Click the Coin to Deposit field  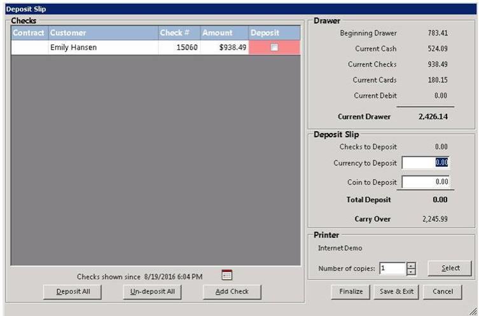tap(426, 182)
